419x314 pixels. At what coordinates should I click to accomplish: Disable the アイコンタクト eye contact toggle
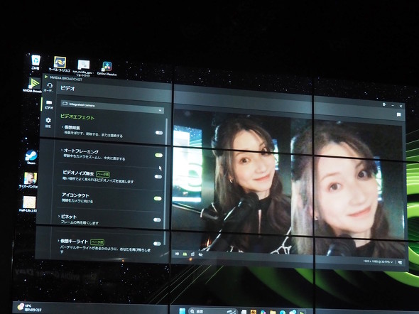[158, 198]
